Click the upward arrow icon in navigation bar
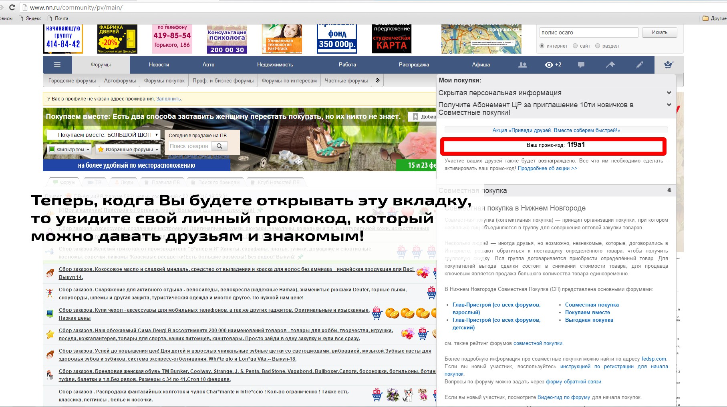727x407 pixels. [610, 65]
